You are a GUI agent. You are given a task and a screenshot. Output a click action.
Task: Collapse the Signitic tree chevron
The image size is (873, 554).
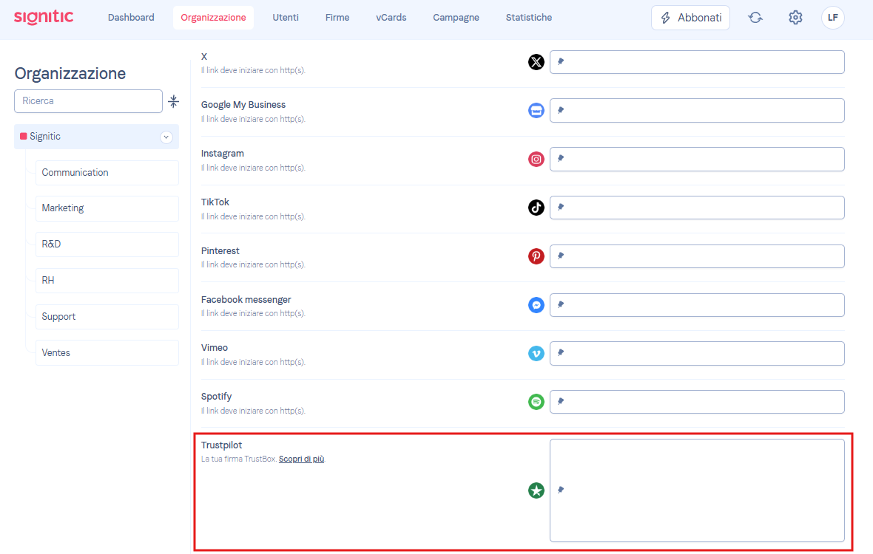166,137
